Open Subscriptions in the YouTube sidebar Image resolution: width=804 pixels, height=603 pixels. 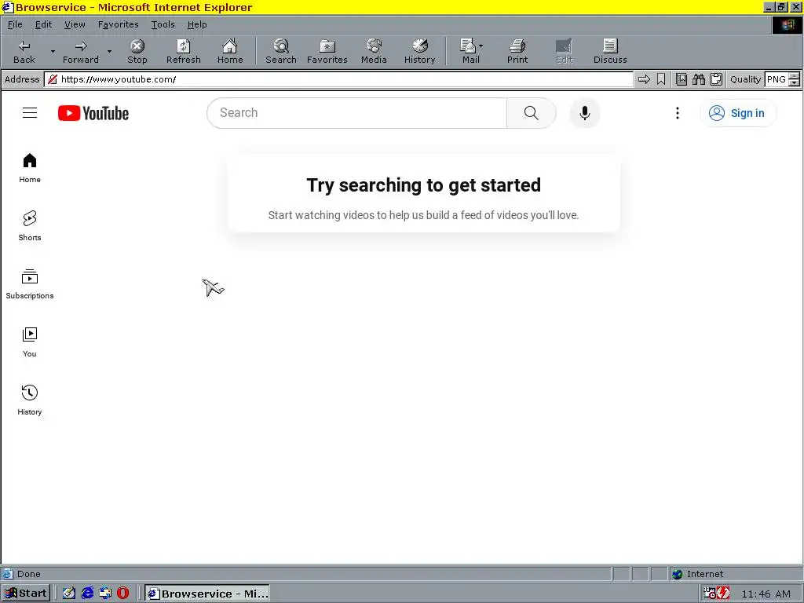coord(30,284)
